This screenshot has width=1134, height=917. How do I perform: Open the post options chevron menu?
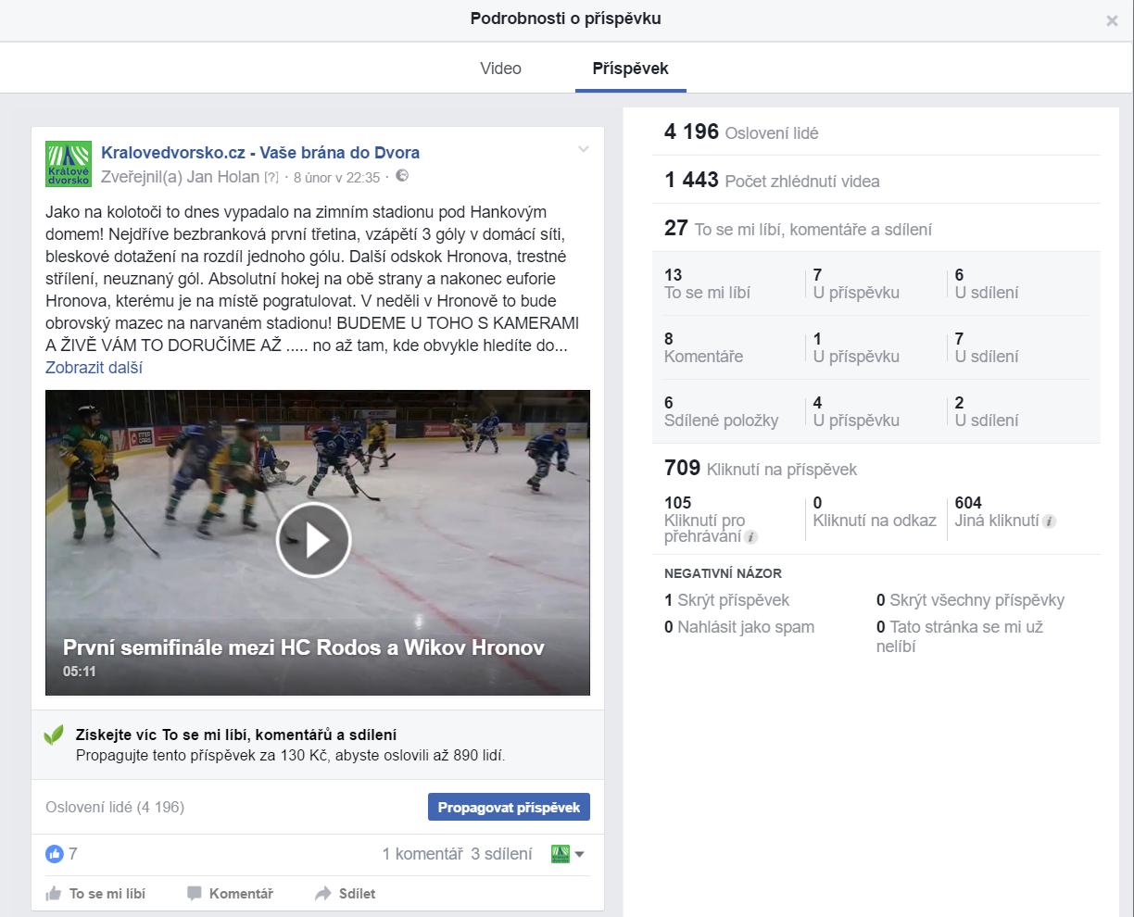(x=584, y=149)
